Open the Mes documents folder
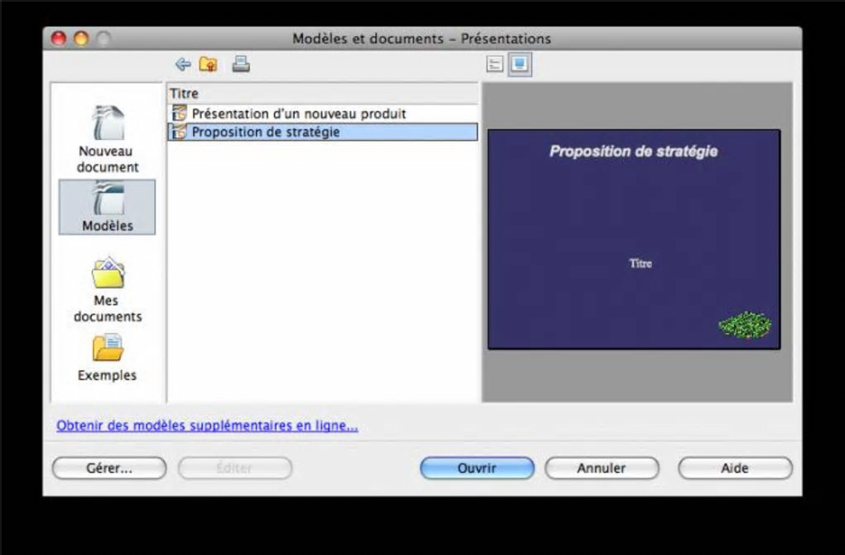This screenshot has width=845, height=555. tap(107, 290)
